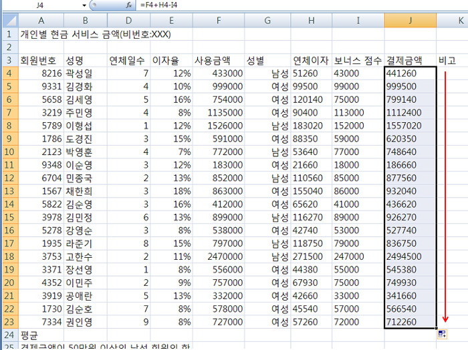The width and height of the screenshot is (468, 350).
Task: Click title cell 개인별 현금 서비스 금액
Action: pyautogui.click(x=96, y=34)
